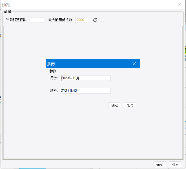Close the 参数 dialog with its X
Screen dimensions: 186x169
[x=134, y=64]
